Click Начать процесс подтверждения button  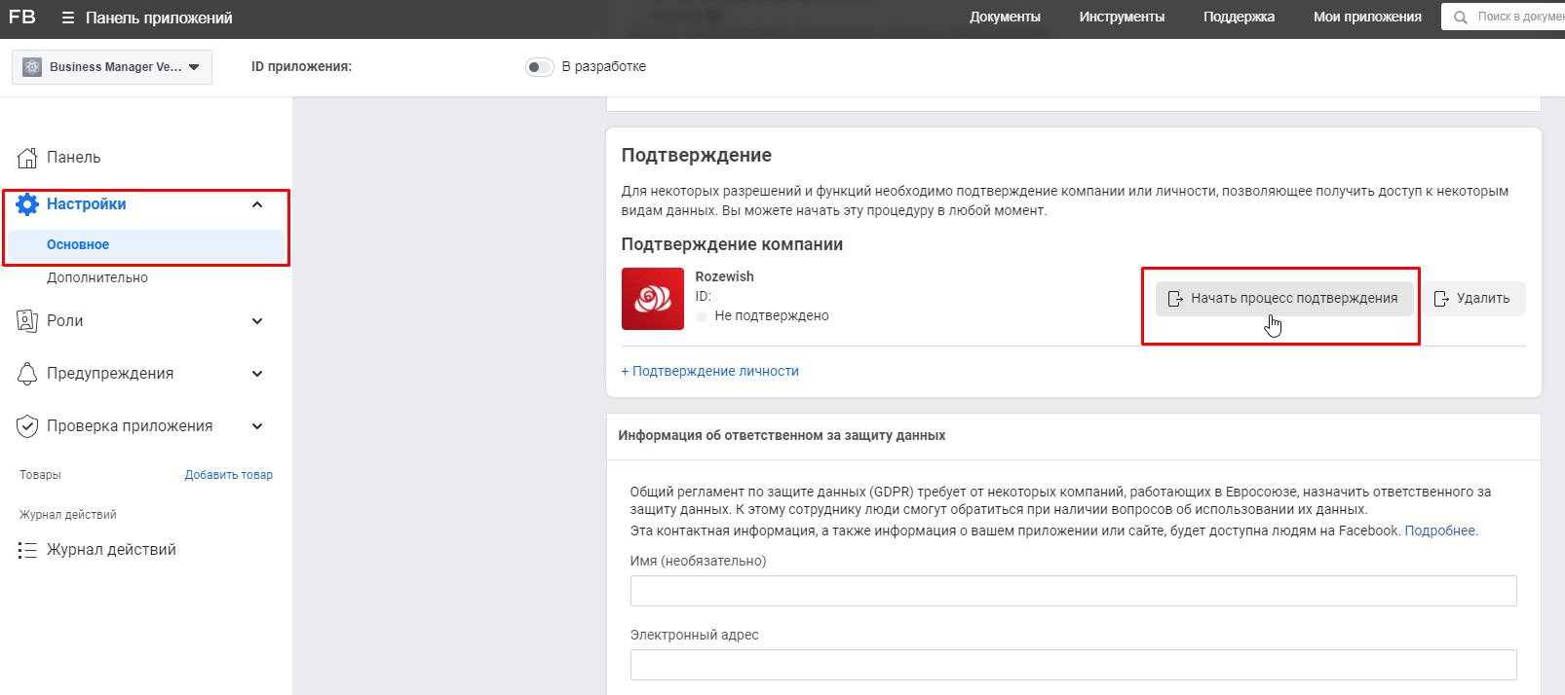[x=1283, y=299]
